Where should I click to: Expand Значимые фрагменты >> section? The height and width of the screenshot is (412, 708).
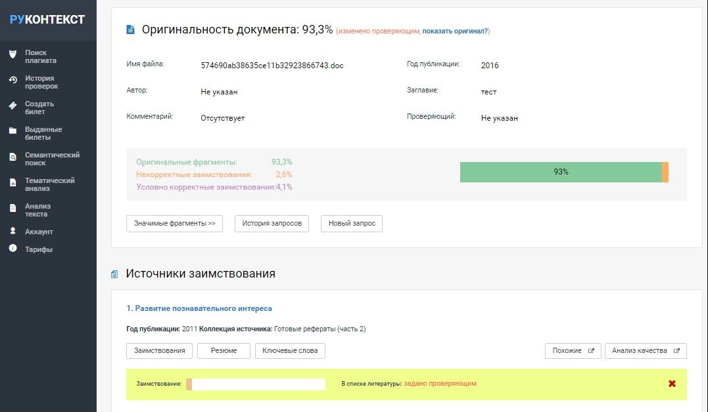tap(174, 224)
